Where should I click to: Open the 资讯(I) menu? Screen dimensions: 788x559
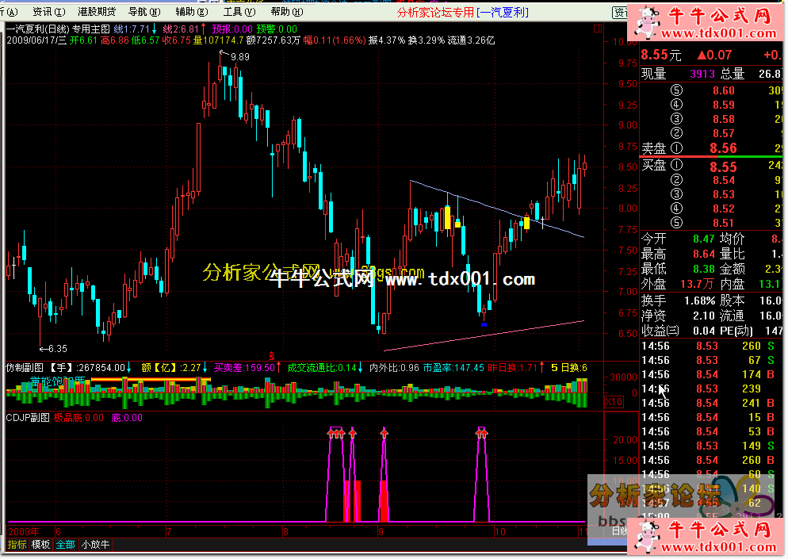pos(48,12)
